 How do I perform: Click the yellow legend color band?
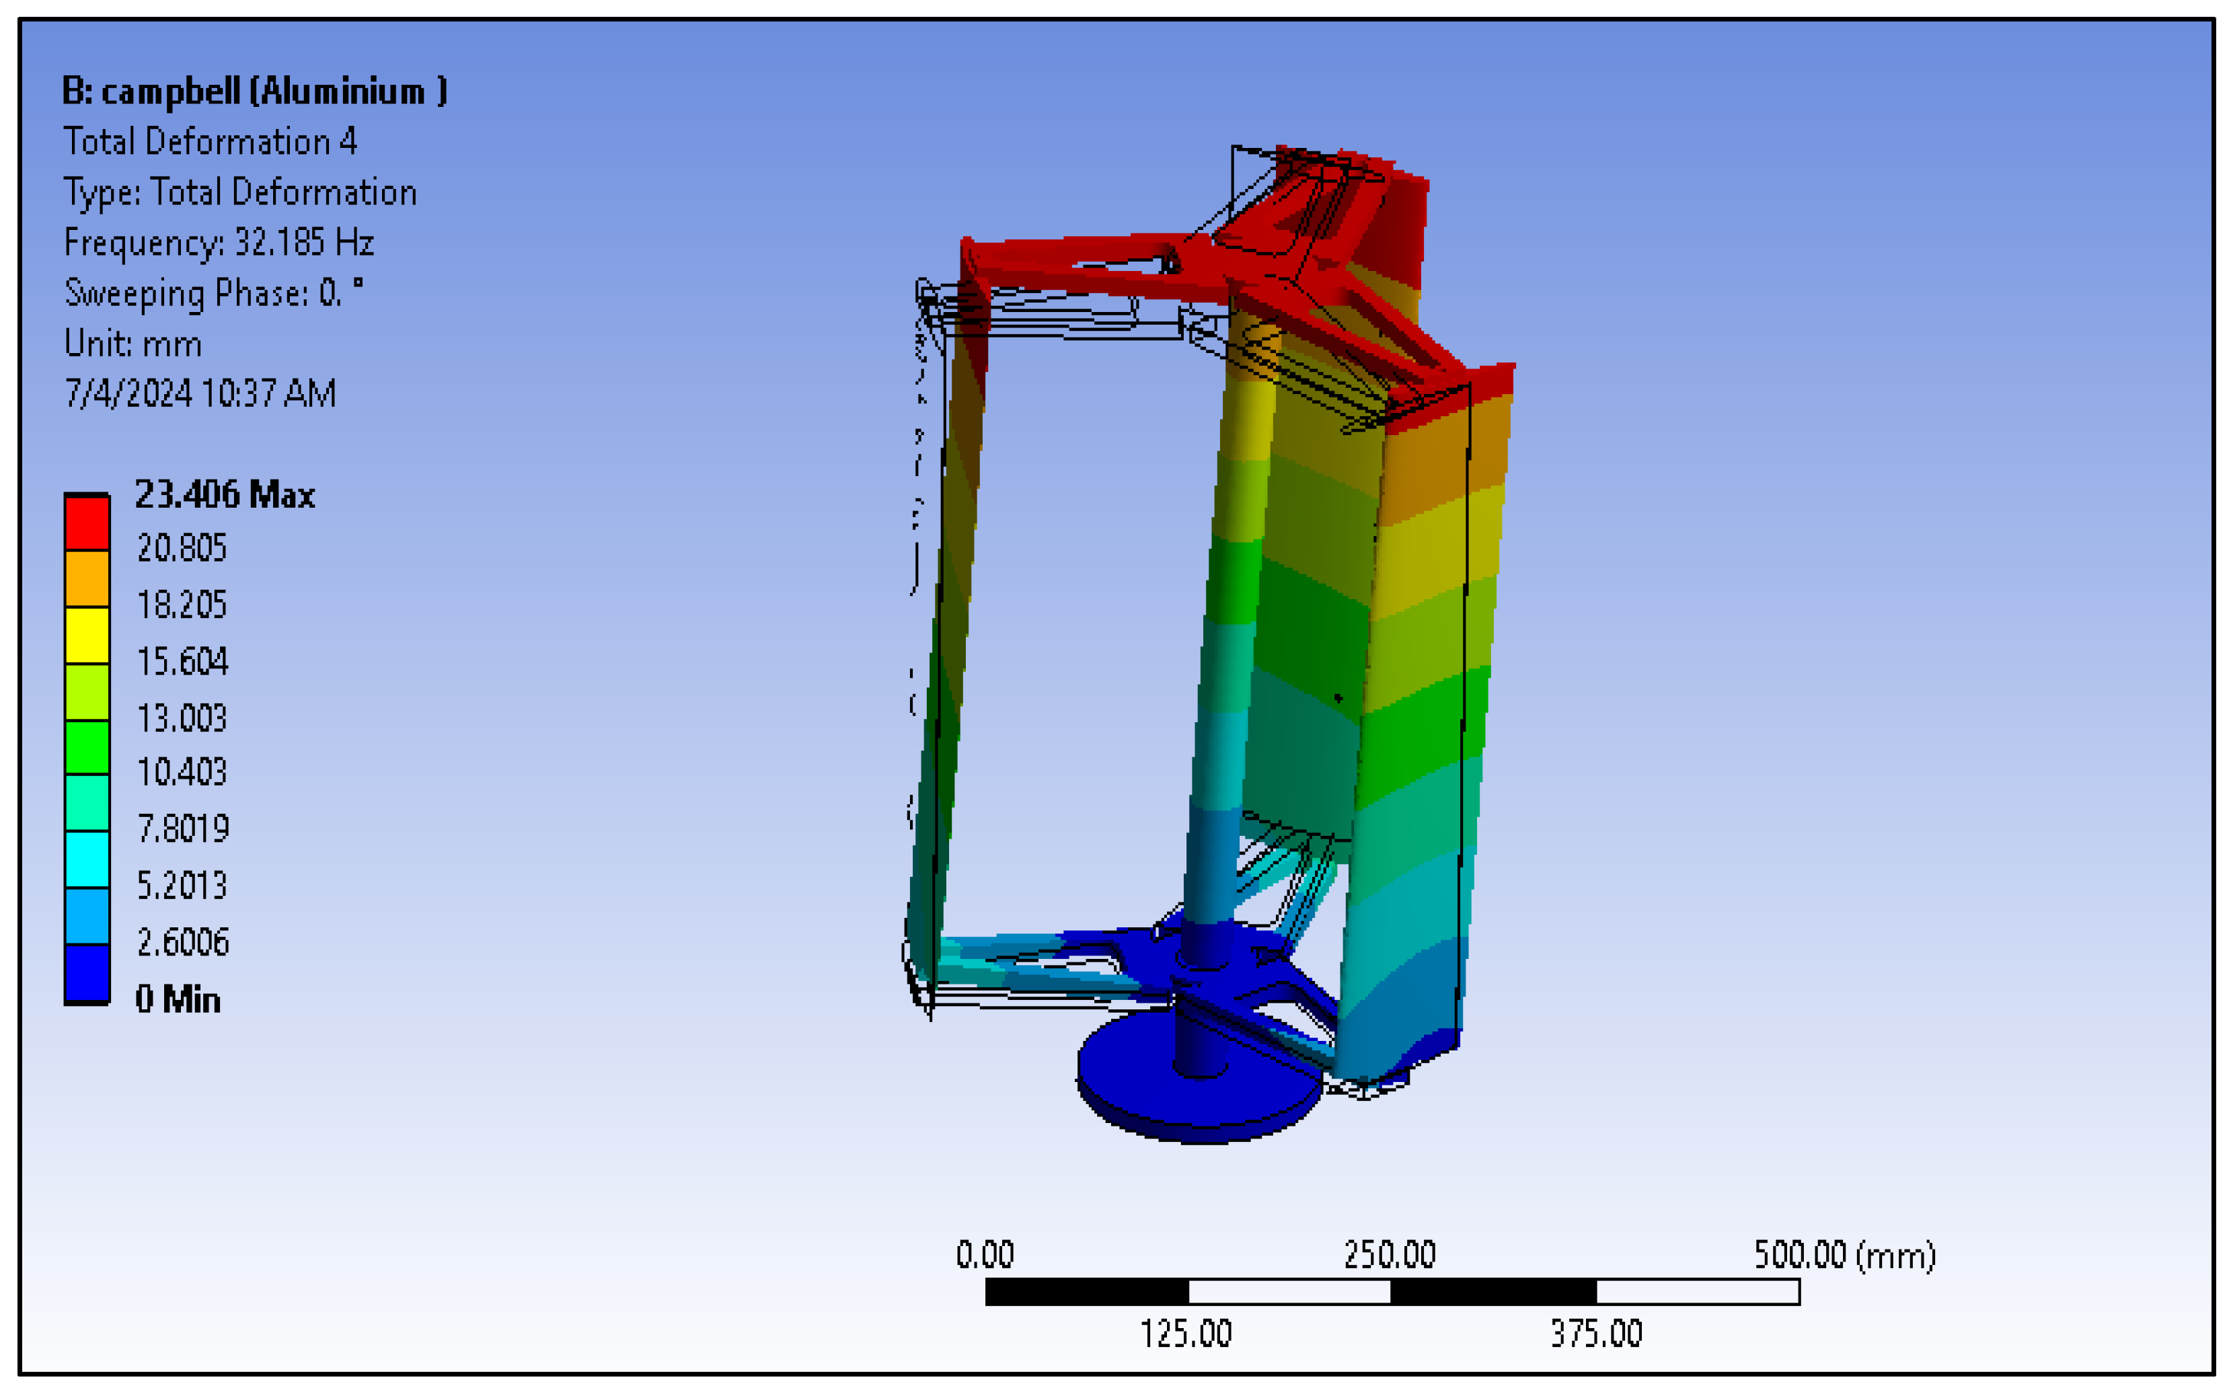click(x=87, y=634)
